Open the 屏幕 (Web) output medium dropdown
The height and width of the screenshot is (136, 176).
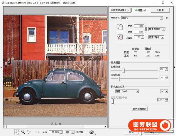click(x=137, y=91)
